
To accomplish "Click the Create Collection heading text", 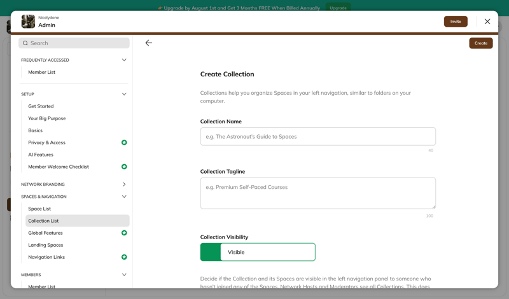I will point(227,74).
